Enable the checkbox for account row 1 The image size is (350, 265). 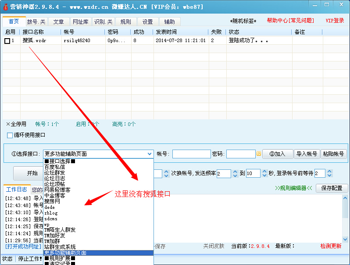click(7, 41)
